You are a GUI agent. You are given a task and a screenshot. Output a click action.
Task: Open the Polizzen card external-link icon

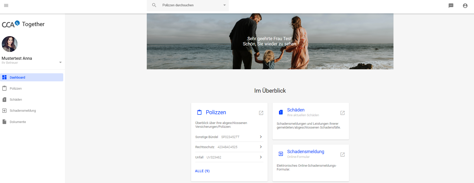[261, 113]
